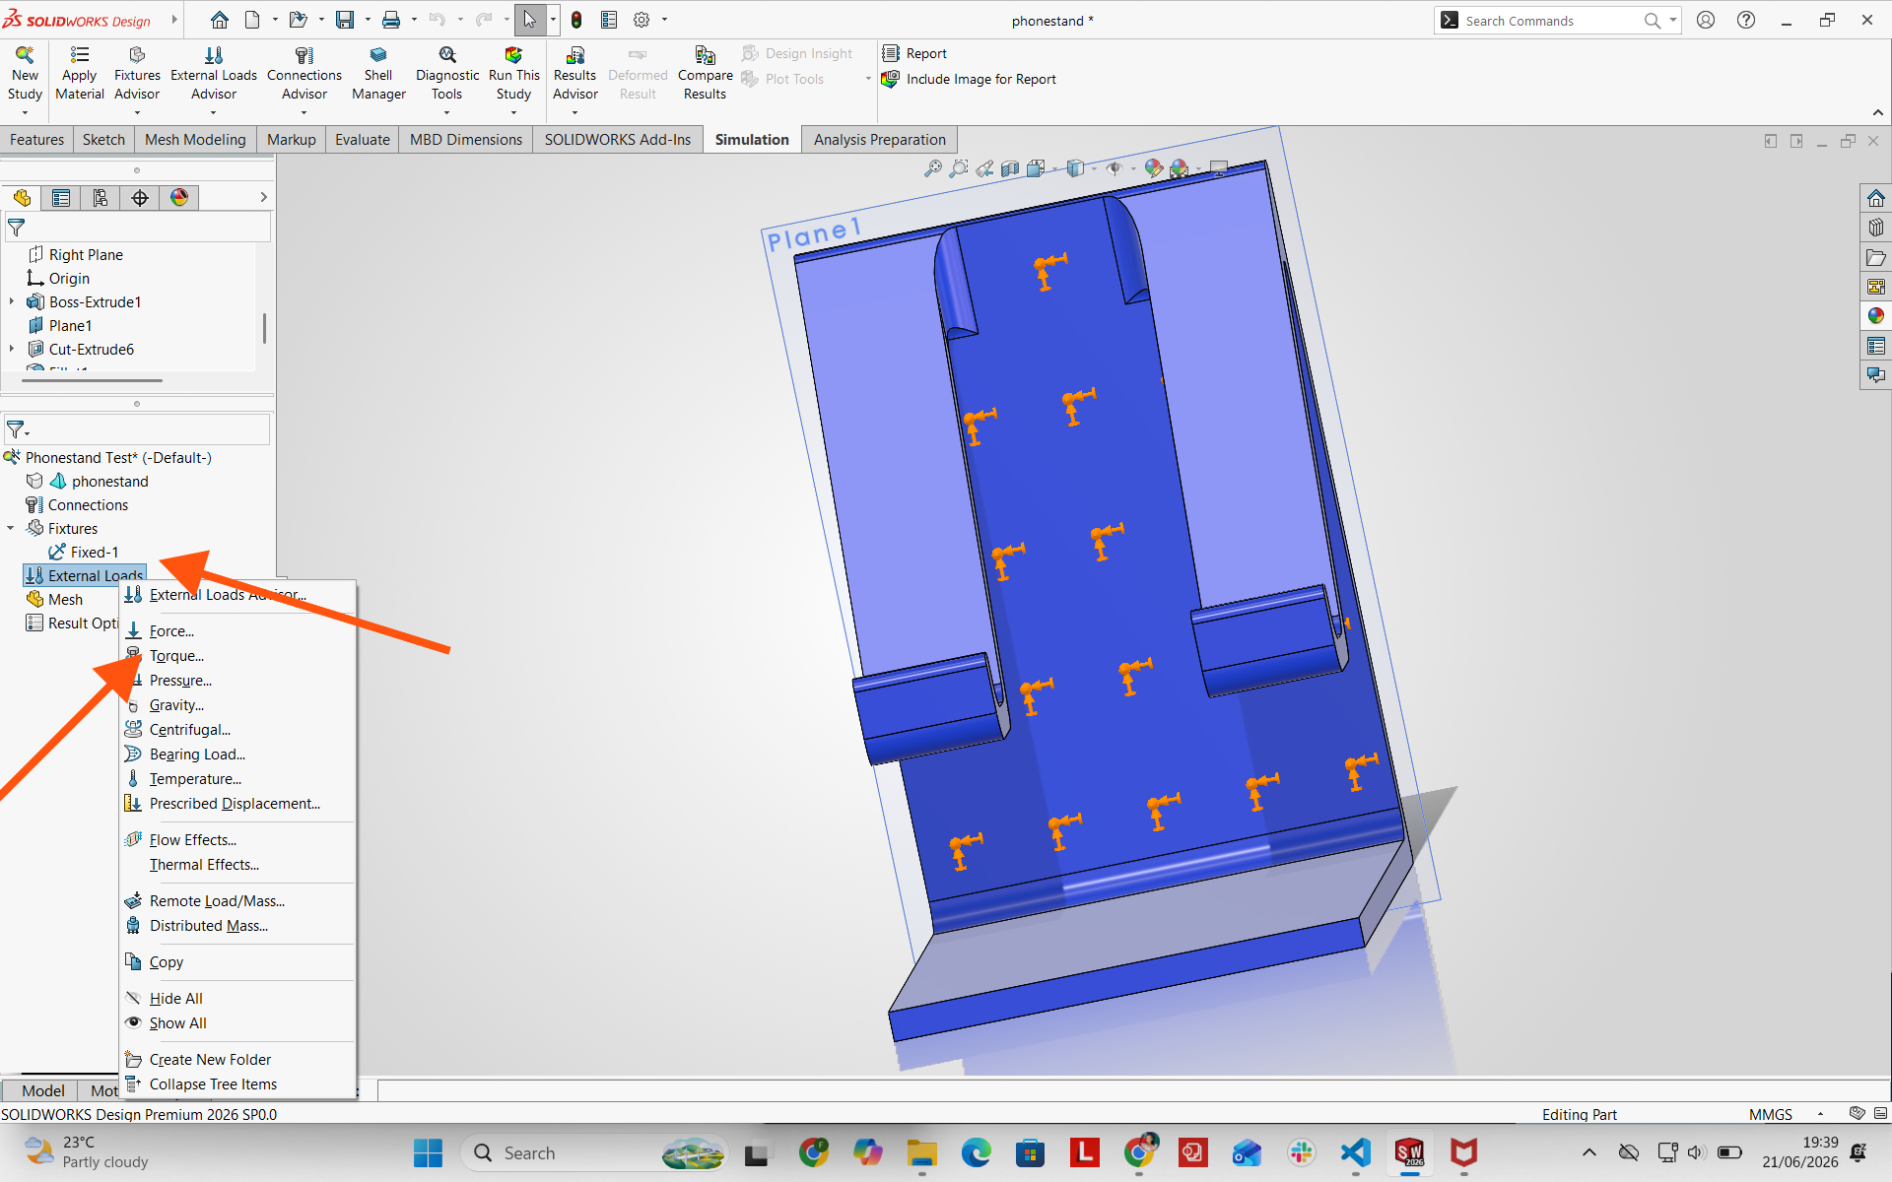Image resolution: width=1892 pixels, height=1182 pixels.
Task: Open Visual Studio Code from the taskbar
Action: coord(1356,1152)
